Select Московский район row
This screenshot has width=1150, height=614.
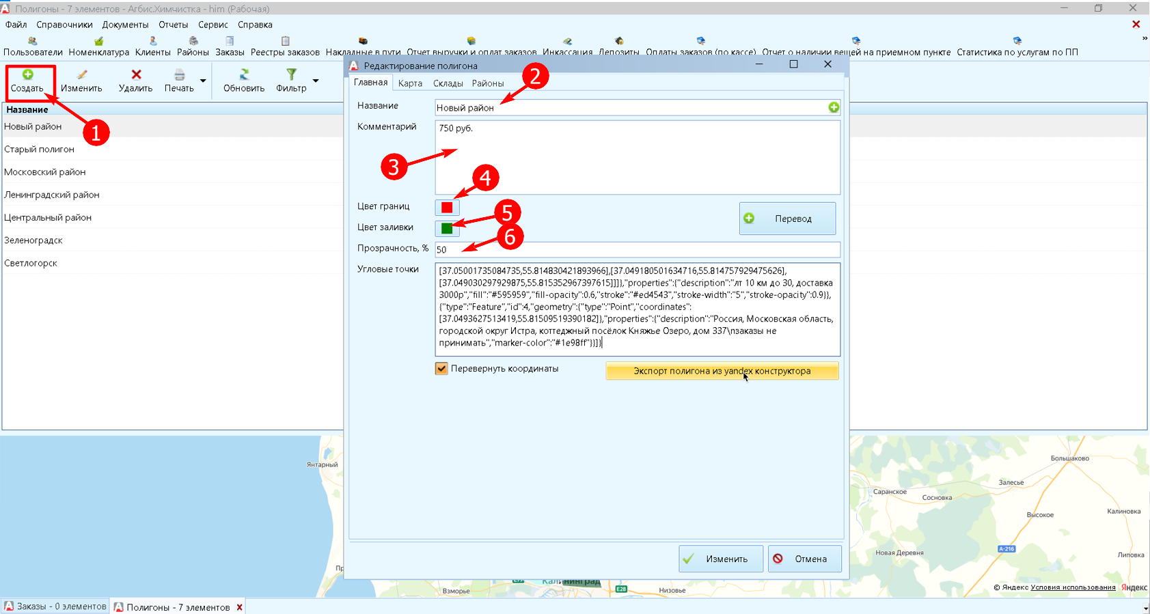pyautogui.click(x=172, y=172)
